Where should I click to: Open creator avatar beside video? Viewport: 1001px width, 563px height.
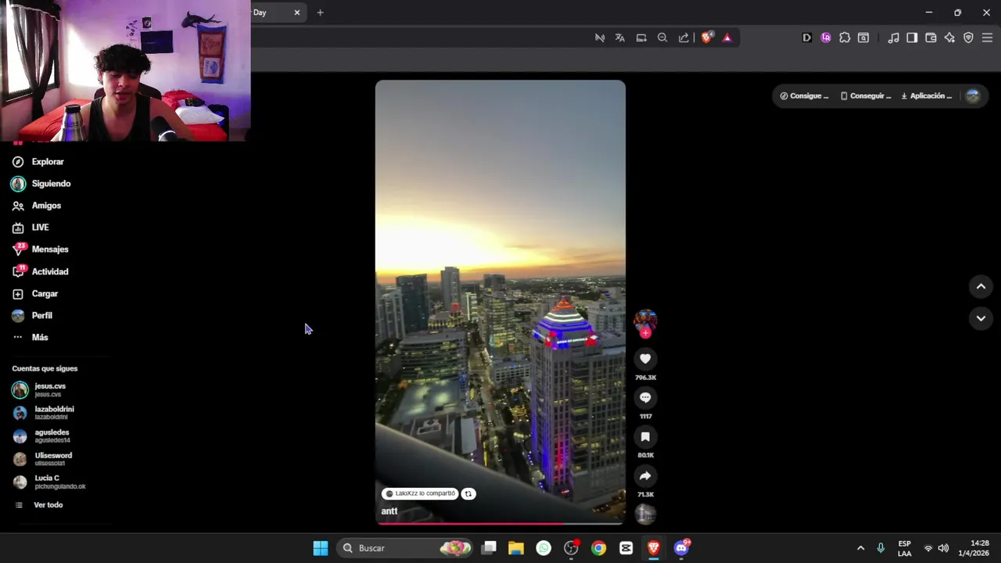coord(645,319)
